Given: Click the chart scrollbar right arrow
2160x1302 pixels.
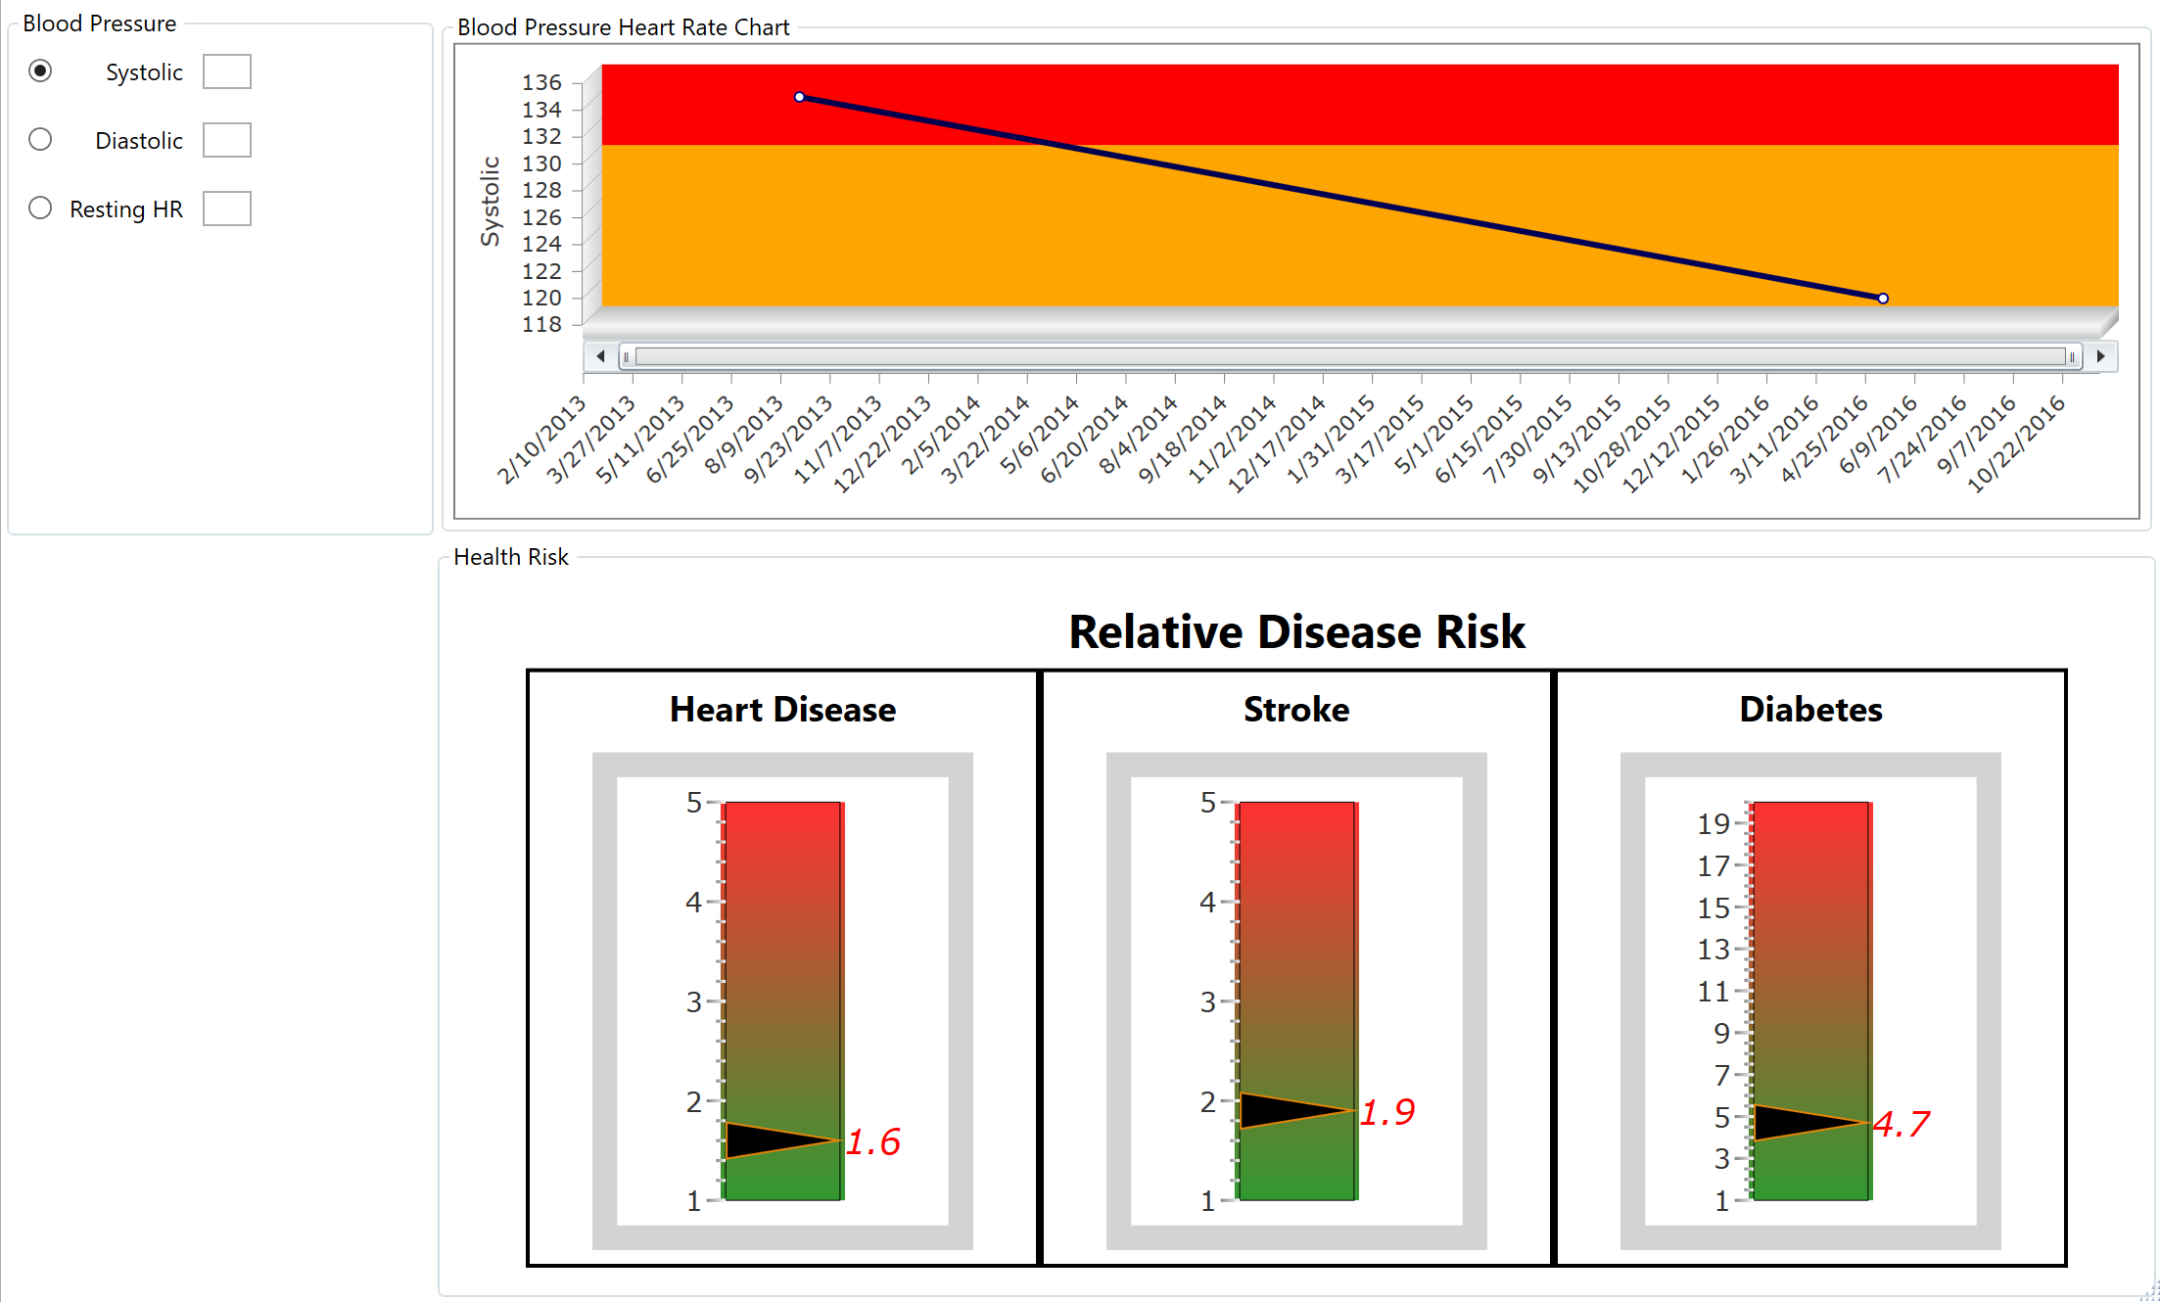Looking at the screenshot, I should (x=2100, y=356).
